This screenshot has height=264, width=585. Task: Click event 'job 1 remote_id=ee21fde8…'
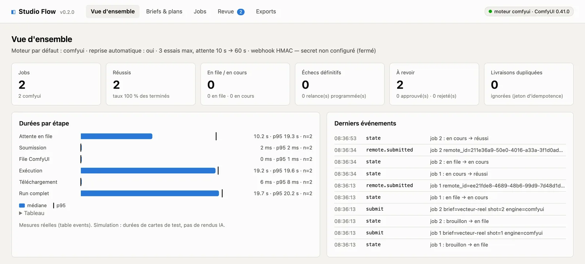point(497,185)
